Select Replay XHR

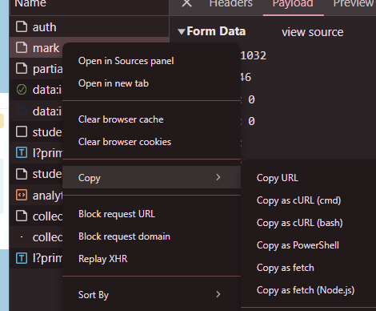(151, 259)
